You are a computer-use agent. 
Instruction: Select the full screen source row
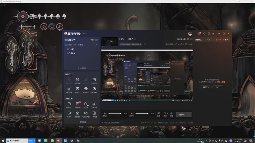[82, 49]
